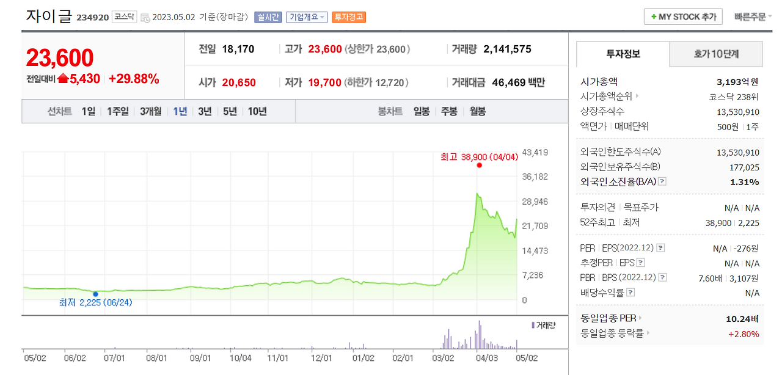The image size is (782, 375).
Task: Select the 월봉 chart option
Action: coord(477,111)
